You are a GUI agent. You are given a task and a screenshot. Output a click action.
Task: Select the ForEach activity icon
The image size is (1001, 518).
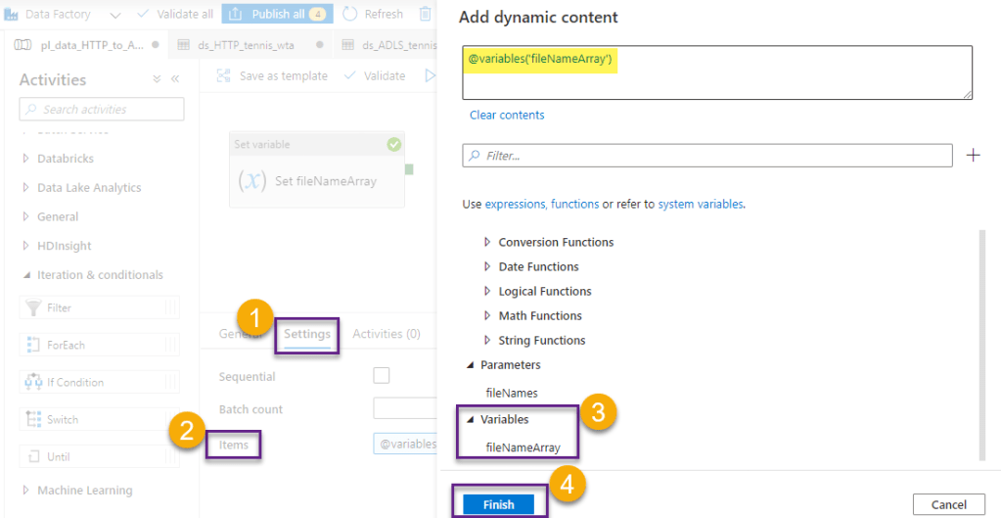pos(31,346)
